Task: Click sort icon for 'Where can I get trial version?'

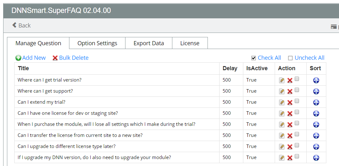Action: (316, 81)
